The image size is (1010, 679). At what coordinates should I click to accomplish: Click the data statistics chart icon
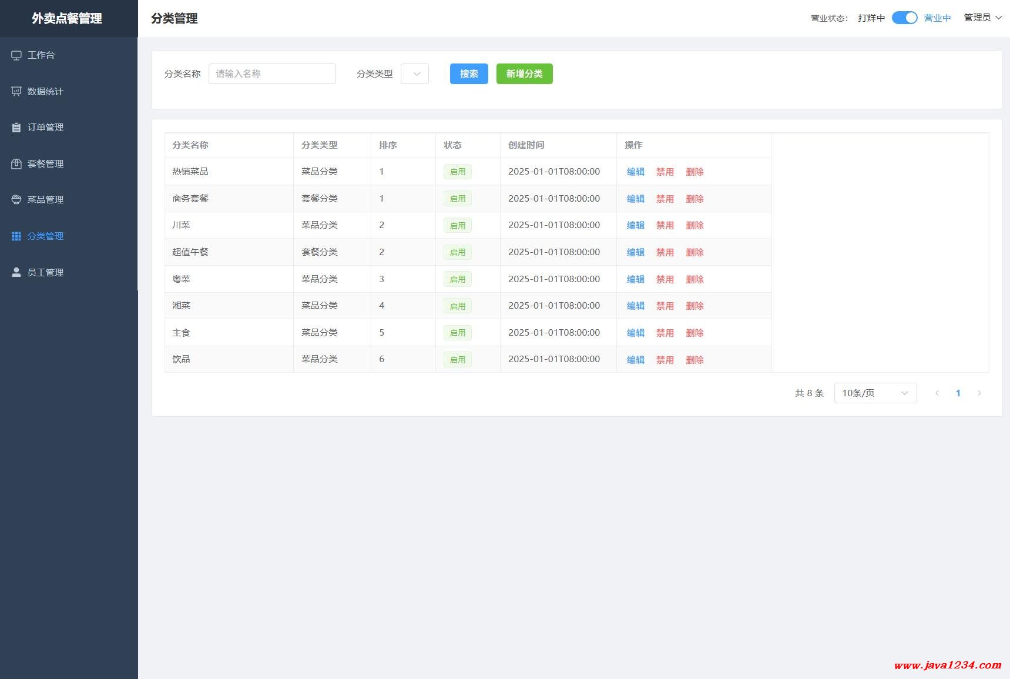16,92
